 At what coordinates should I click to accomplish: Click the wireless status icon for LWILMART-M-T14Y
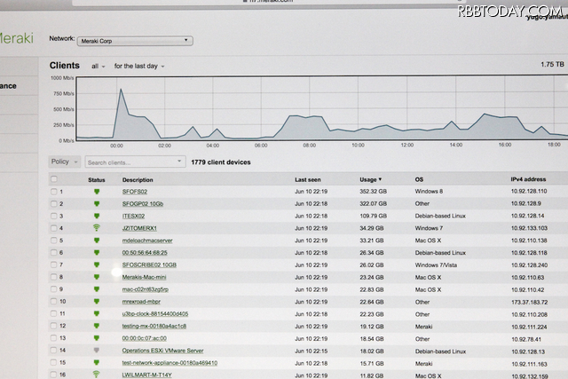coord(97,375)
